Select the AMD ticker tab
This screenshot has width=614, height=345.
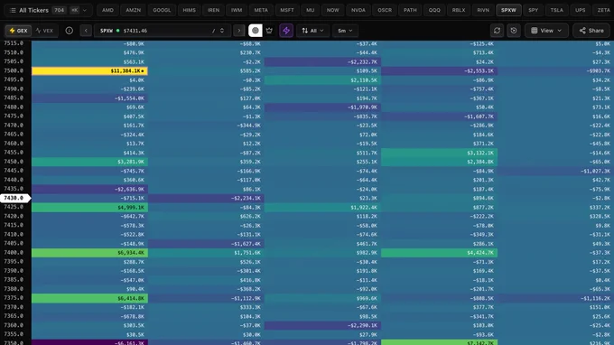click(x=107, y=10)
